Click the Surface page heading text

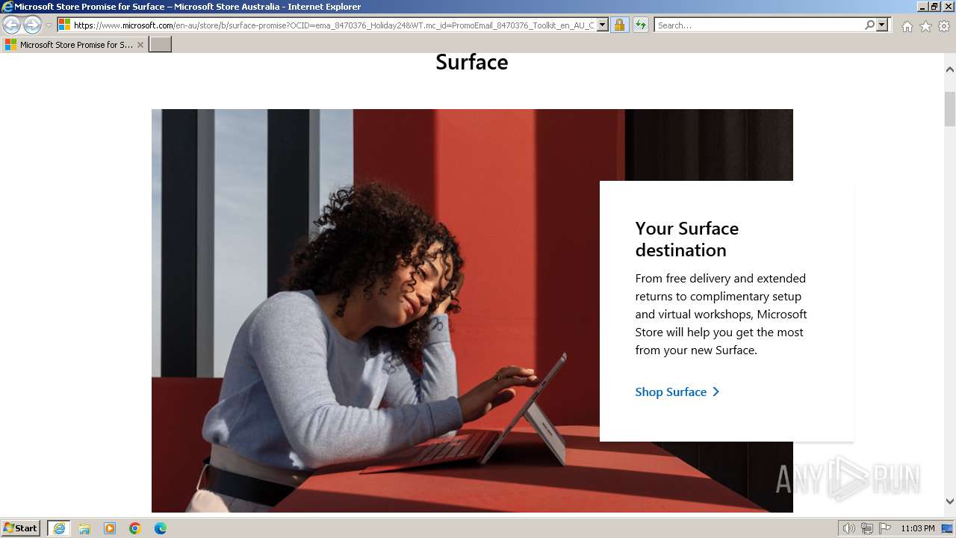472,62
